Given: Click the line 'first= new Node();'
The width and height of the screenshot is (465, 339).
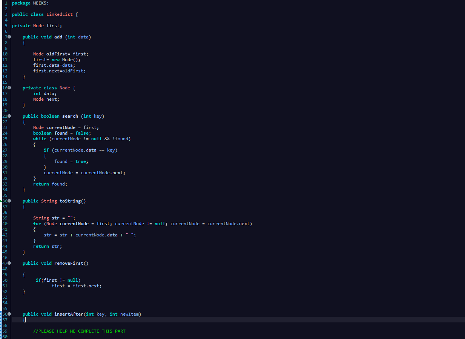Looking at the screenshot, I should point(57,60).
